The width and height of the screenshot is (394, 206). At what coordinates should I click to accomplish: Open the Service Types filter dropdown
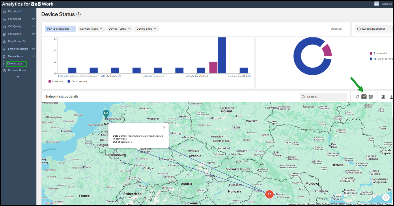91,29
